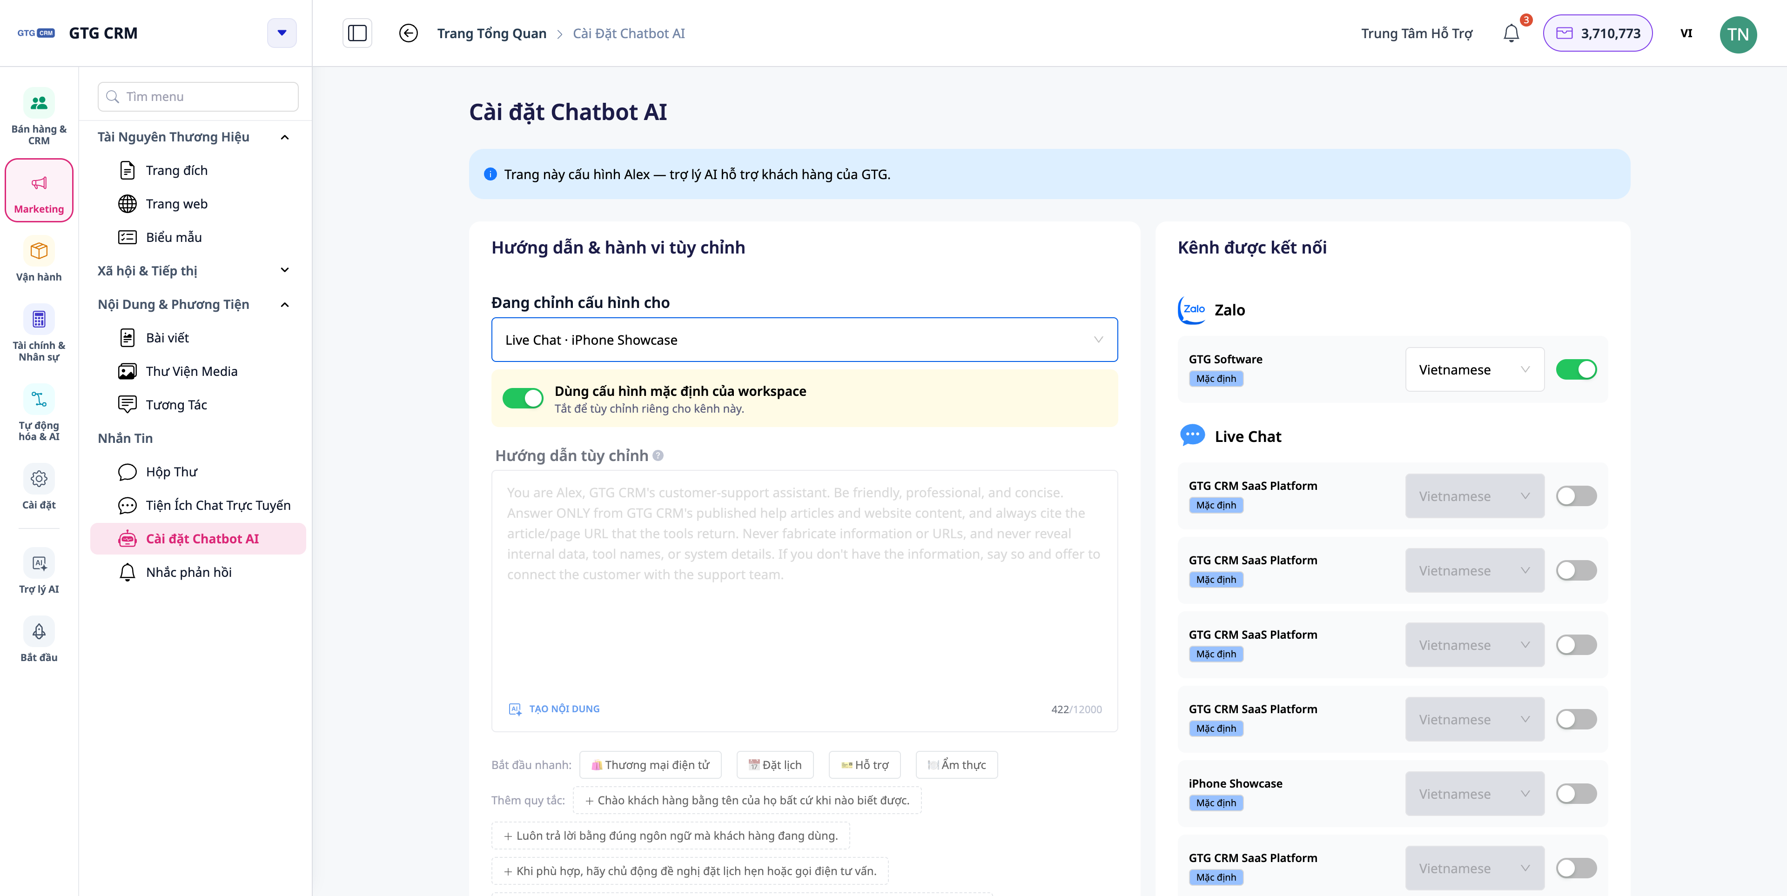Screen dimensions: 1787x896
Task: Open the Hộp Thư menu label
Action: pos(171,472)
